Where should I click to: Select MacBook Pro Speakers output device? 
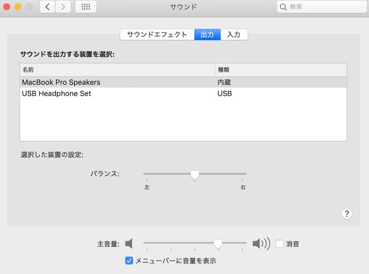pos(184,82)
